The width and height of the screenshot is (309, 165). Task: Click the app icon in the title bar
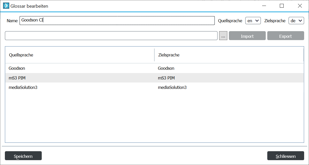6,6
